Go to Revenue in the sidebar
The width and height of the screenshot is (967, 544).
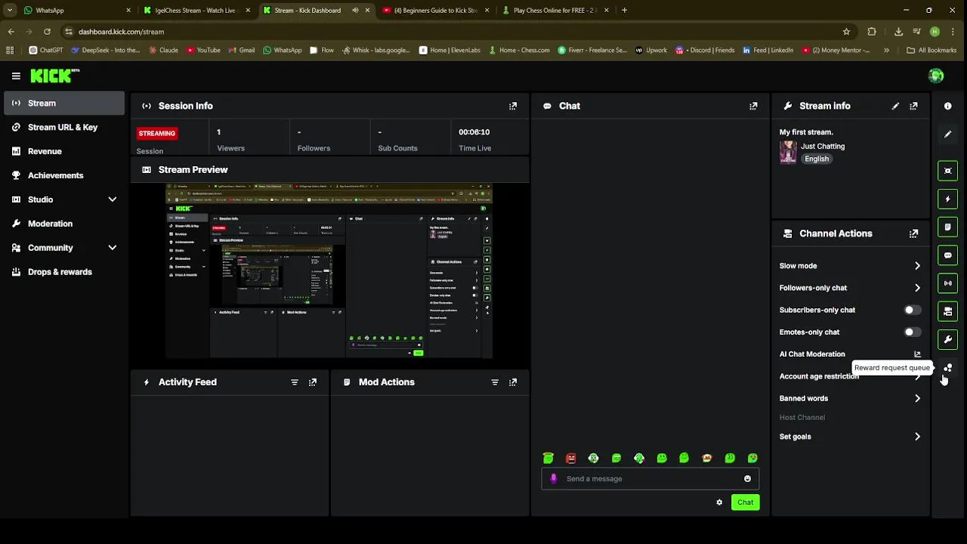pyautogui.click(x=64, y=151)
